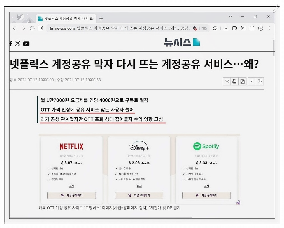Click subheading 과거 공생 관계였지만 OTT 포화
The width and height of the screenshot is (284, 228).
(102, 119)
